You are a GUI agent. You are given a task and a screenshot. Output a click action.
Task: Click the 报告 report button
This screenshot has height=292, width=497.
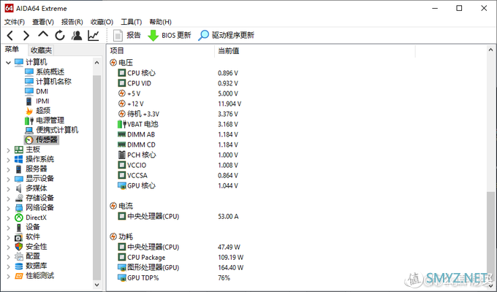[x=126, y=35]
